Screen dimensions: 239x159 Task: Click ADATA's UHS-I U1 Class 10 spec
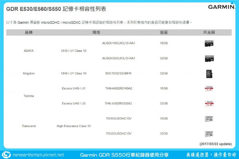(x=74, y=51)
